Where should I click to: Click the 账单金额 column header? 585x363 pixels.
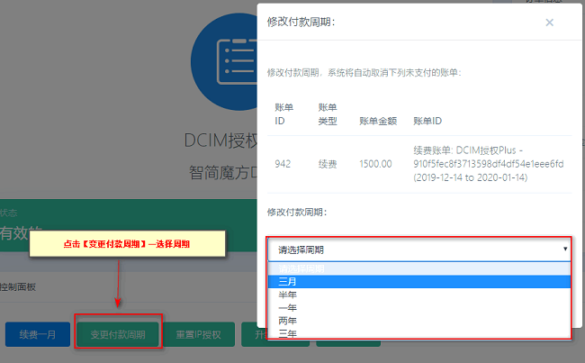point(378,121)
